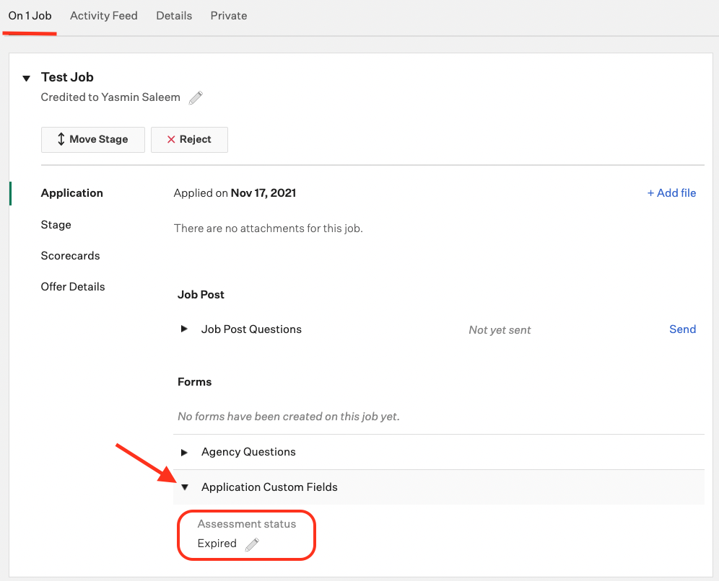
Task: Send the Job Post Questions
Action: (x=682, y=329)
